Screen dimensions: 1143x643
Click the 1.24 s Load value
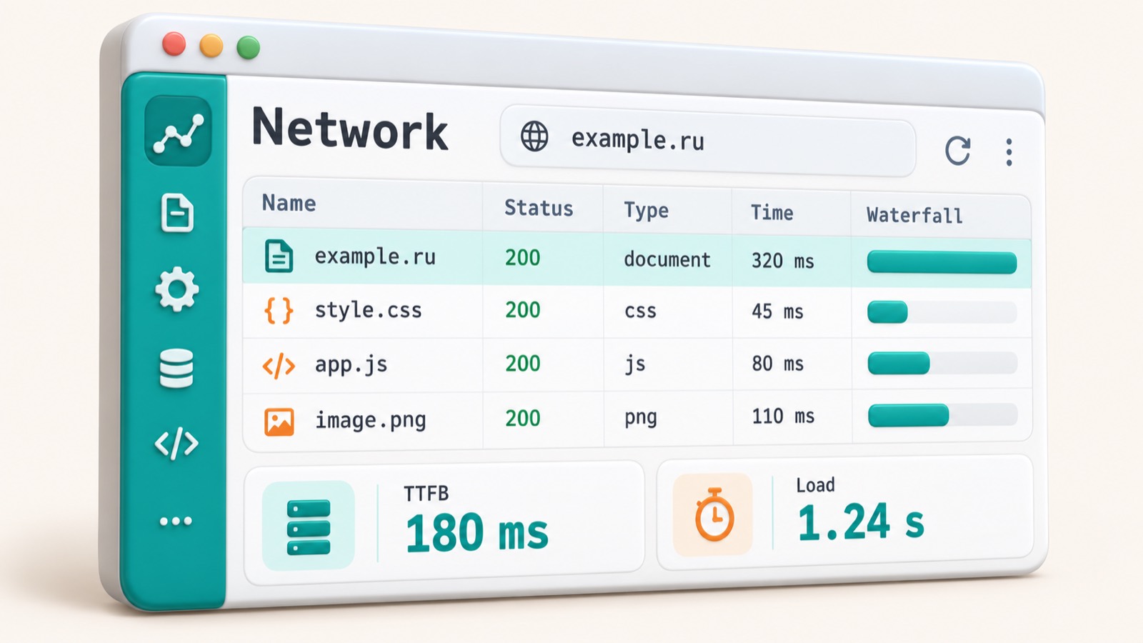click(861, 522)
